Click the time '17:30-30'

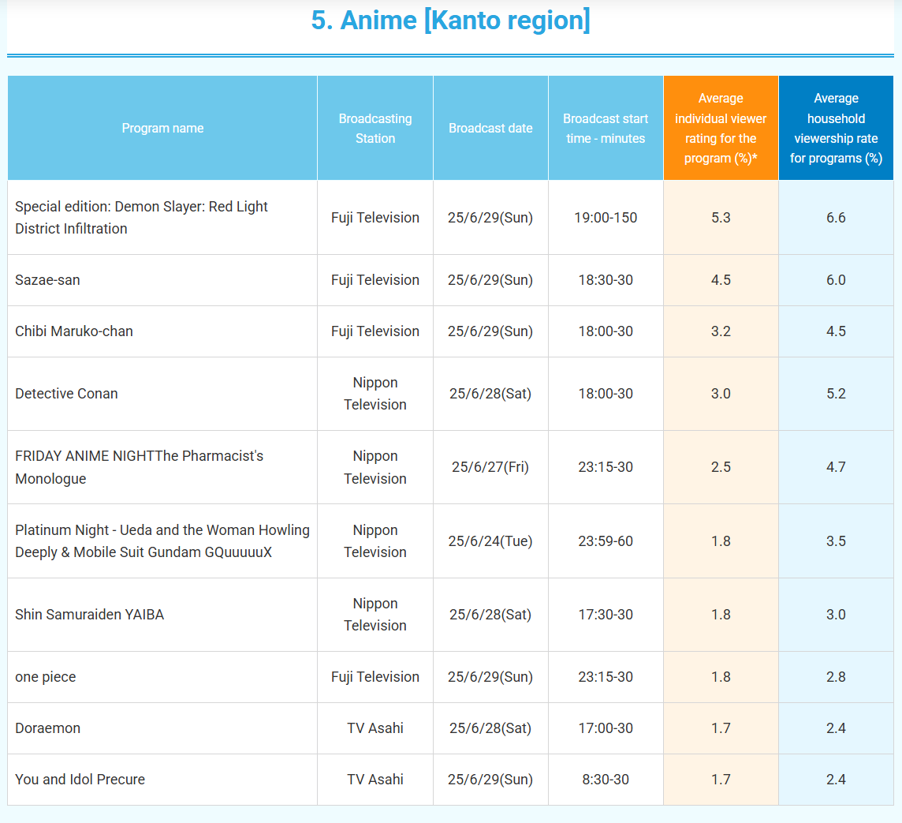[x=606, y=615]
